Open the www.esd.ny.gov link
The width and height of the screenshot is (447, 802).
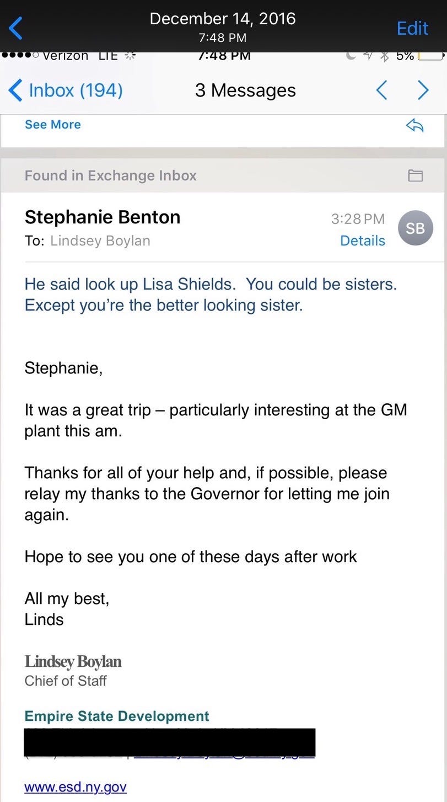[x=76, y=787]
